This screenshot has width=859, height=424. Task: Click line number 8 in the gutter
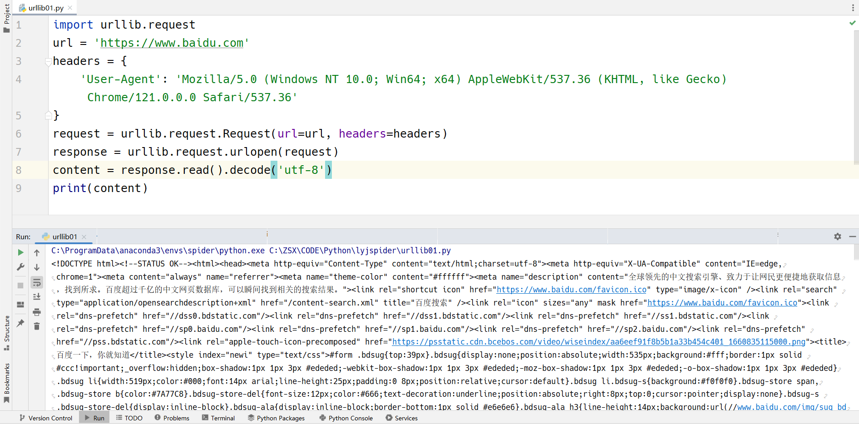click(19, 170)
